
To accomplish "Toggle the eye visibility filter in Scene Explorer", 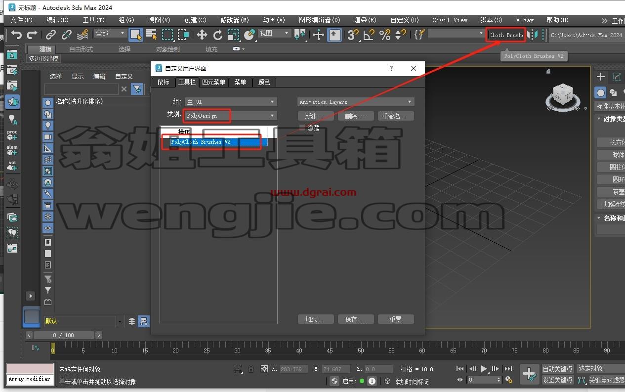I will [x=48, y=228].
